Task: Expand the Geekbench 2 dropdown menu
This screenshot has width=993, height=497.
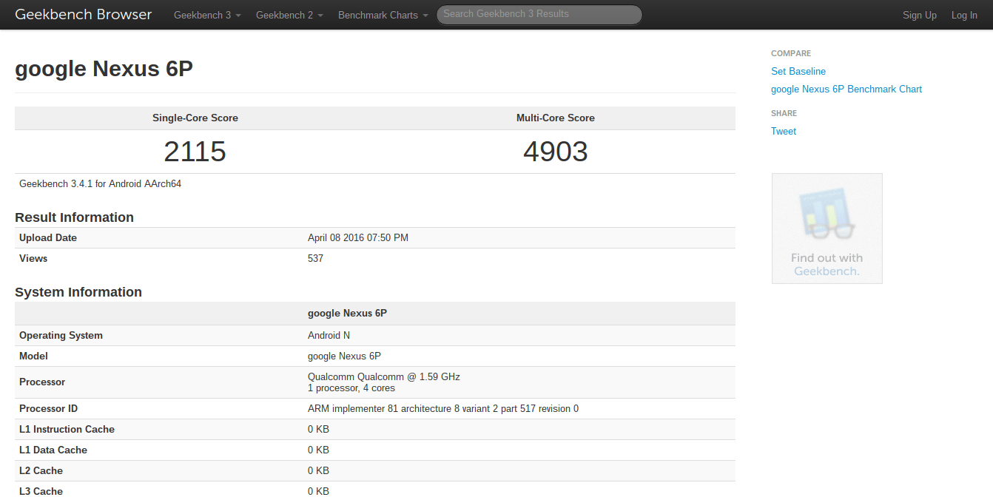Action: pos(289,16)
